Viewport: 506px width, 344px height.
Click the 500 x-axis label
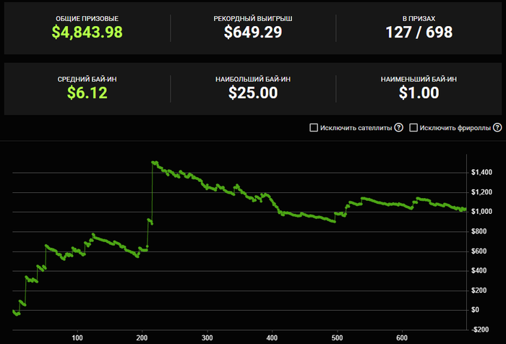(x=338, y=338)
